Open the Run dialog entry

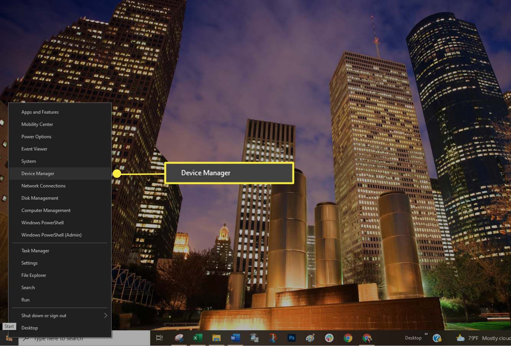coord(60,300)
